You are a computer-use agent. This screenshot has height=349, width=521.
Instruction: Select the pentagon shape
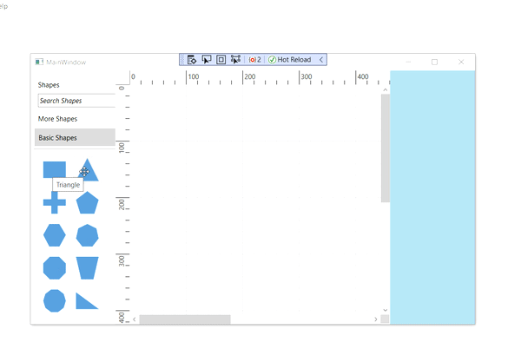[x=88, y=202]
